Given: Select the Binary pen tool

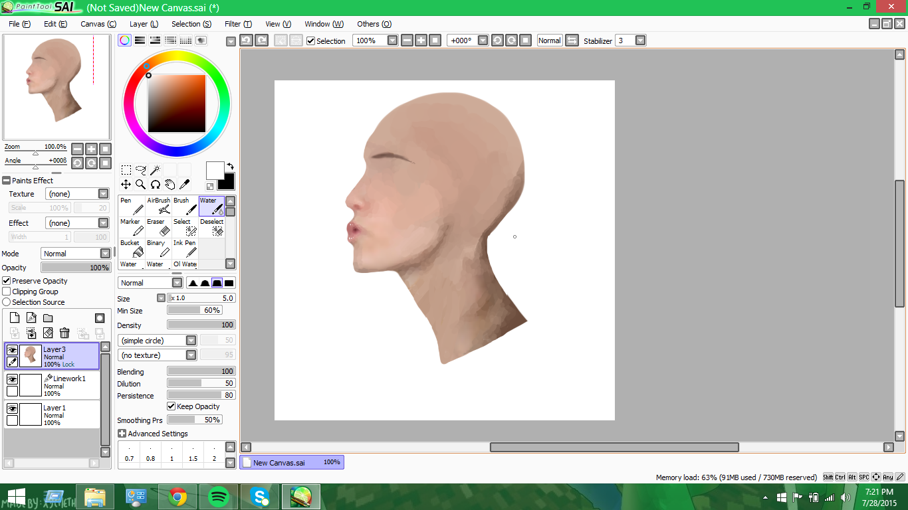Looking at the screenshot, I should coord(158,248).
